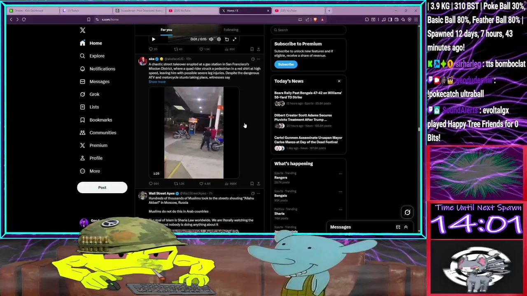Close the Today's News panel
This screenshot has width=527, height=296.
339,81
